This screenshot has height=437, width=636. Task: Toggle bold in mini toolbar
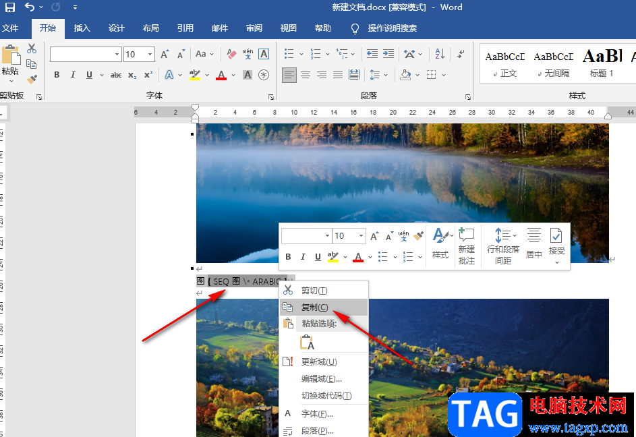[288, 256]
